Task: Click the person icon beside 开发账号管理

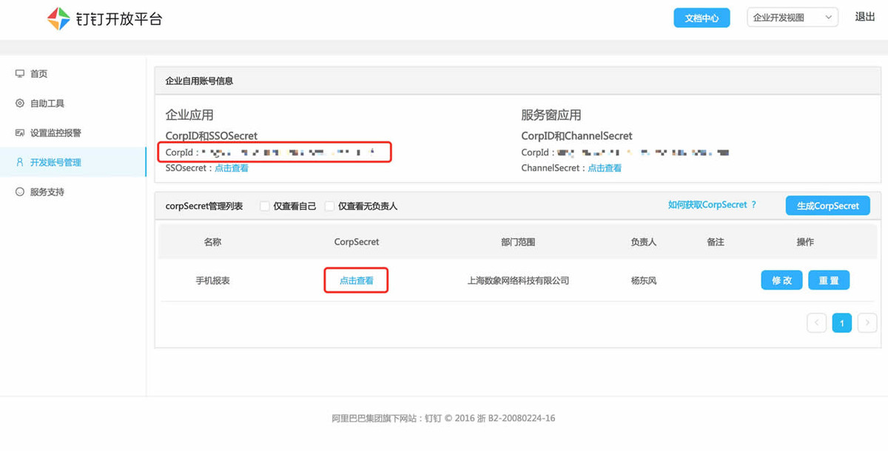Action: point(20,162)
